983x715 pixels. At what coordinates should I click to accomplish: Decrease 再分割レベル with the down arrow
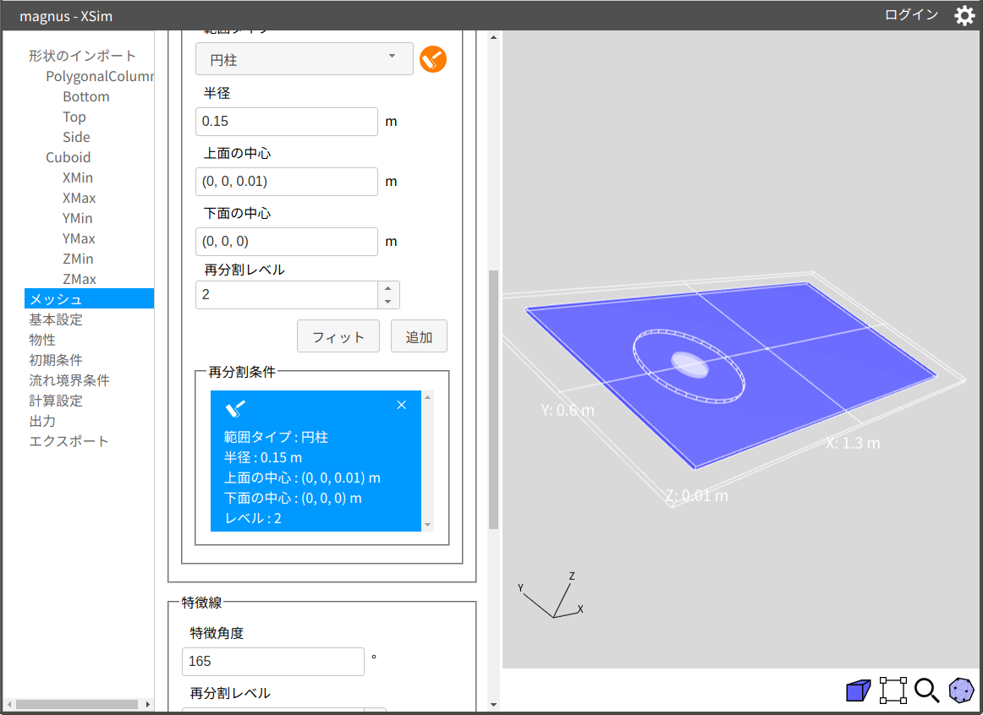(x=388, y=302)
